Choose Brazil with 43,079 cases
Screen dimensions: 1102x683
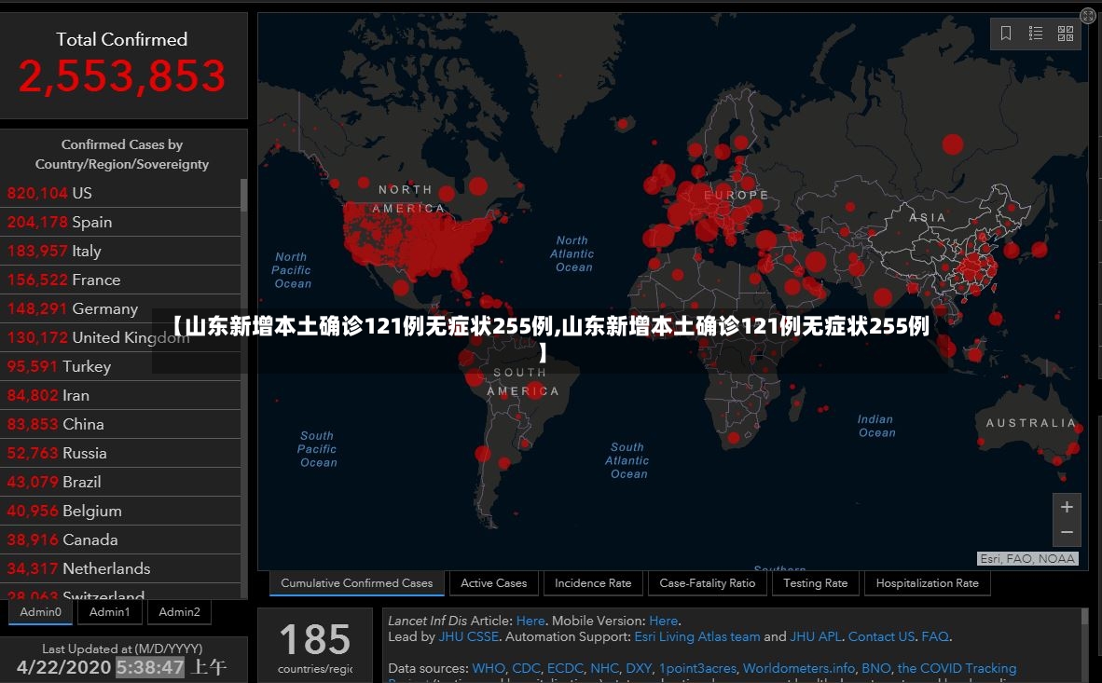(x=120, y=482)
